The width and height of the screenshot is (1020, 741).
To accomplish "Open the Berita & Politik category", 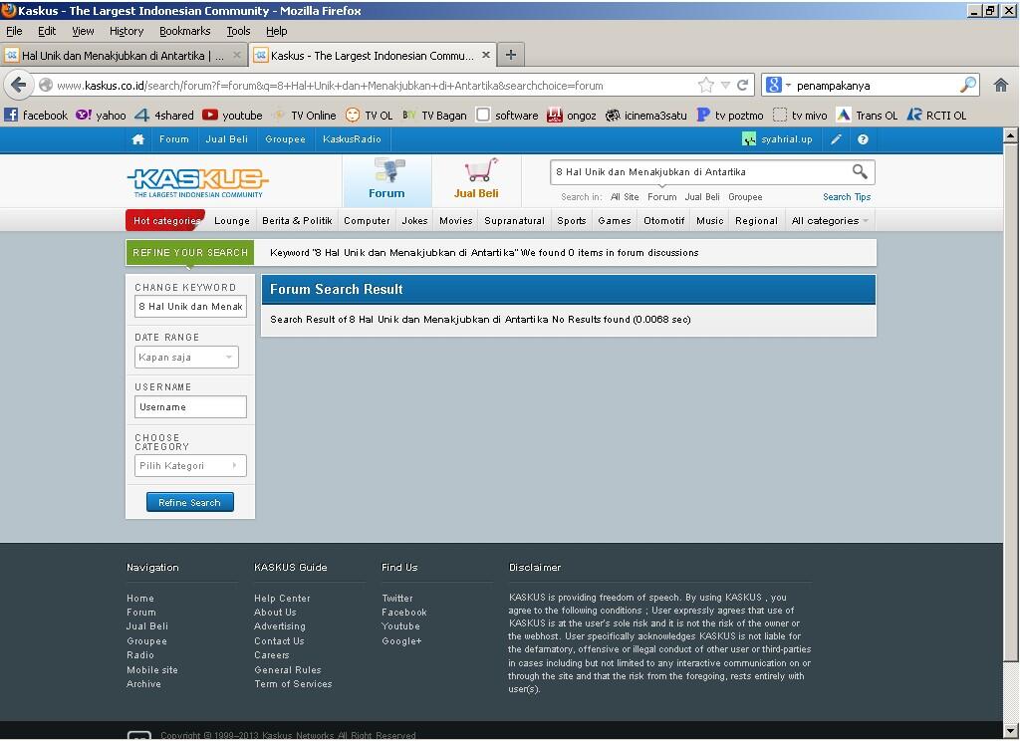I will (297, 220).
